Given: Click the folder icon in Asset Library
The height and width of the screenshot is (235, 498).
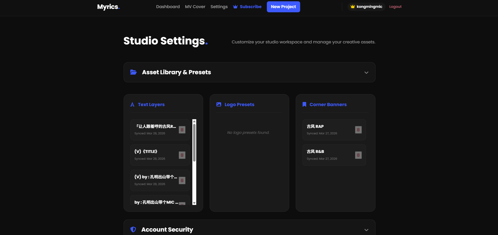Looking at the screenshot, I should click(x=134, y=72).
